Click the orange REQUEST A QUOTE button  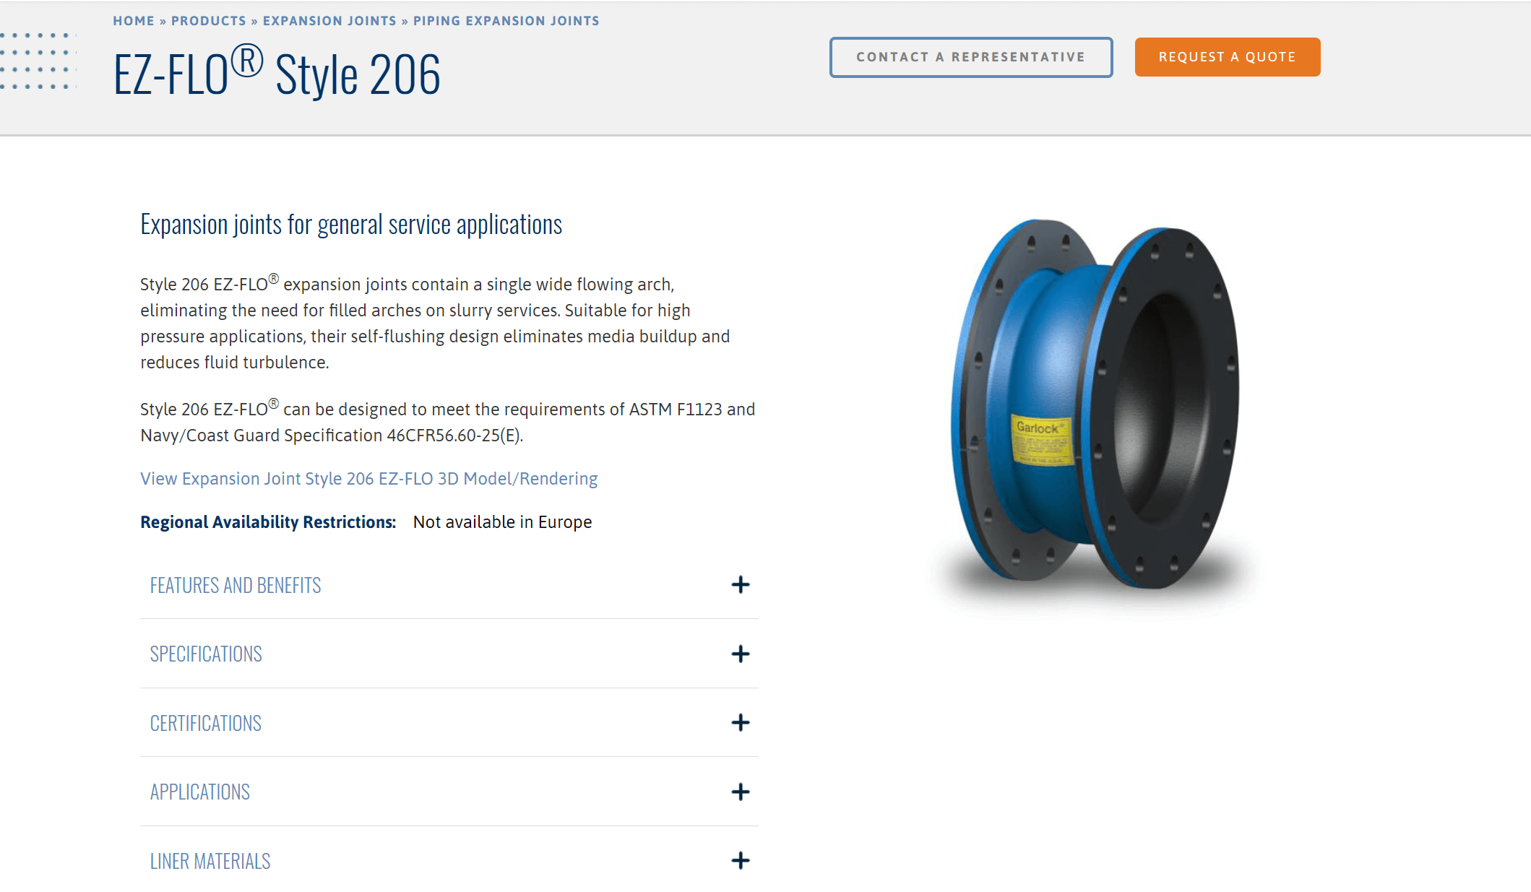[1228, 57]
